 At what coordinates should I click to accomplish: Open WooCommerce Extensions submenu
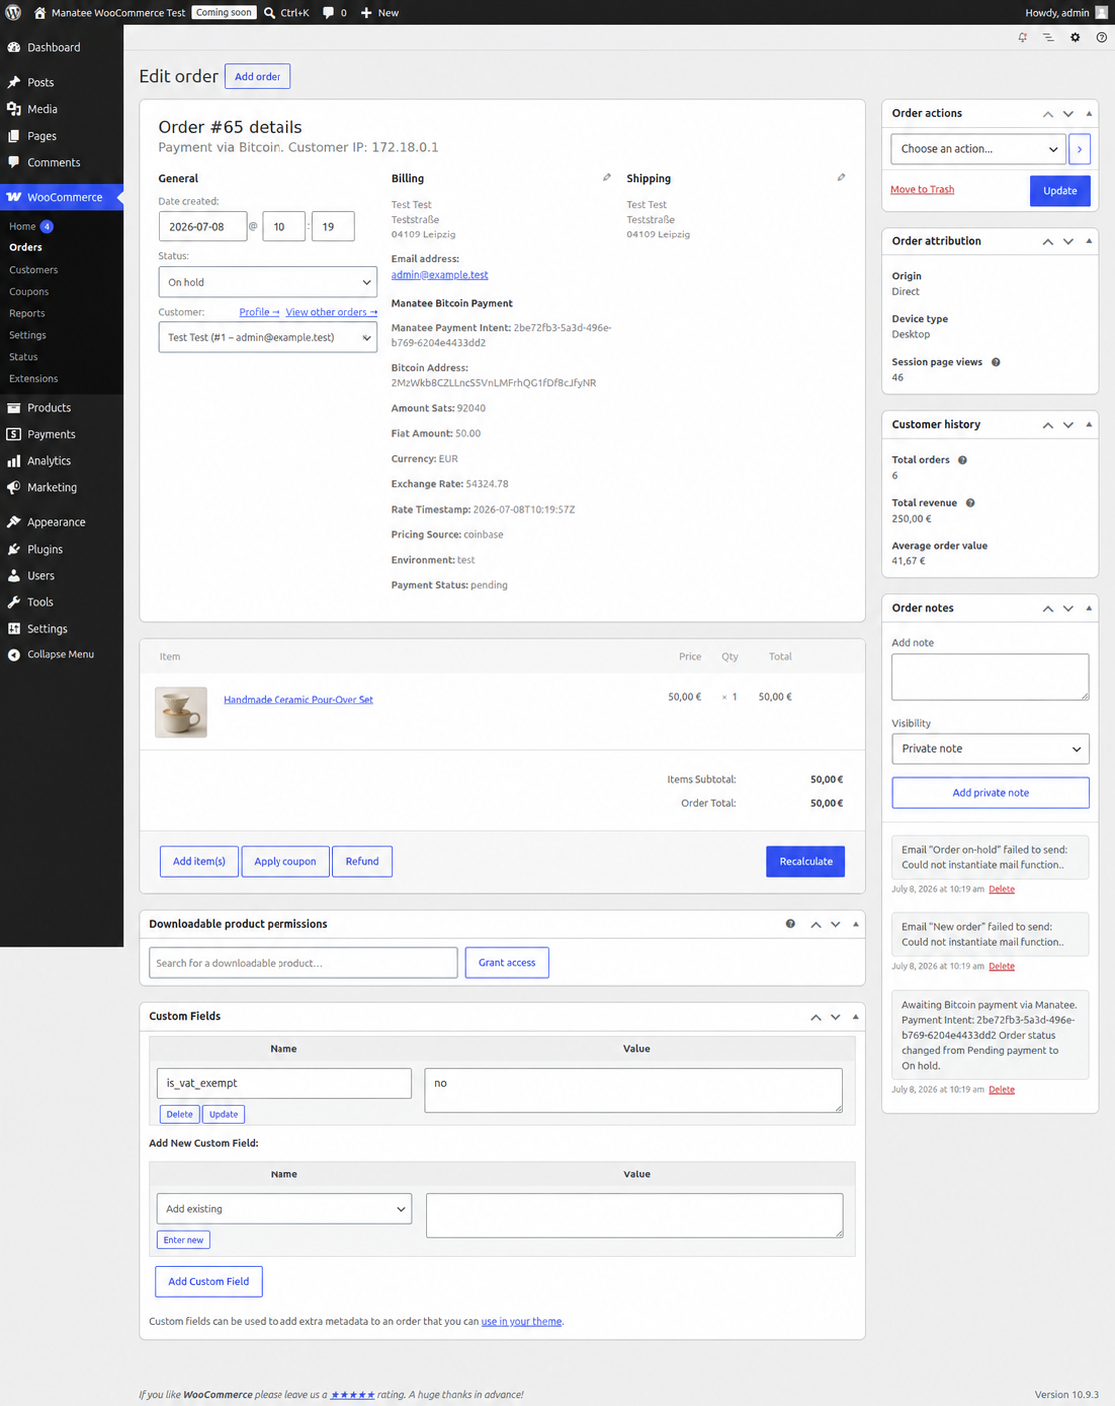[33, 379]
